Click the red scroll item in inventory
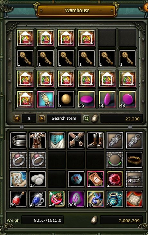The width and height of the screenshot is (148, 235). 134,199
